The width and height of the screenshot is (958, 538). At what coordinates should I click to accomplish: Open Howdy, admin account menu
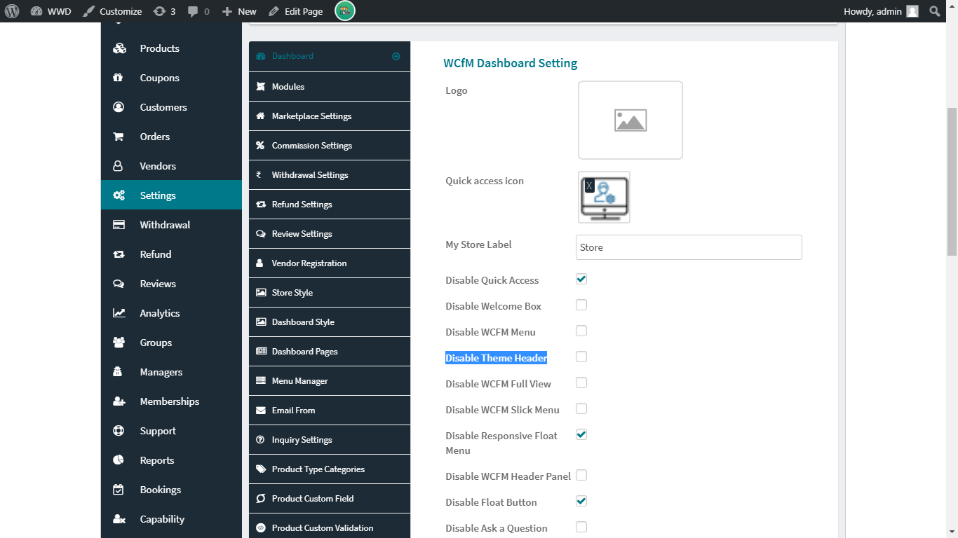881,11
